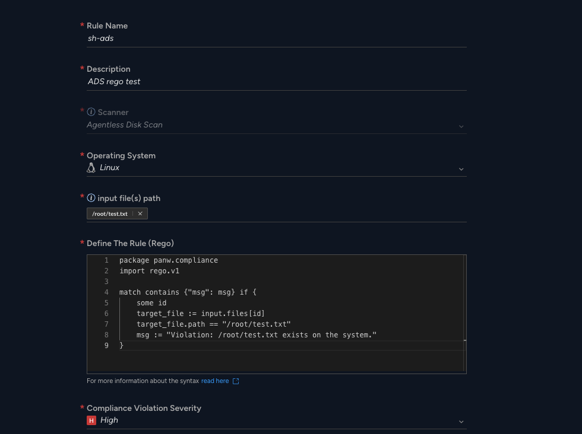Open the read here syntax link
Viewport: 582px width, 434px height.
coord(215,381)
